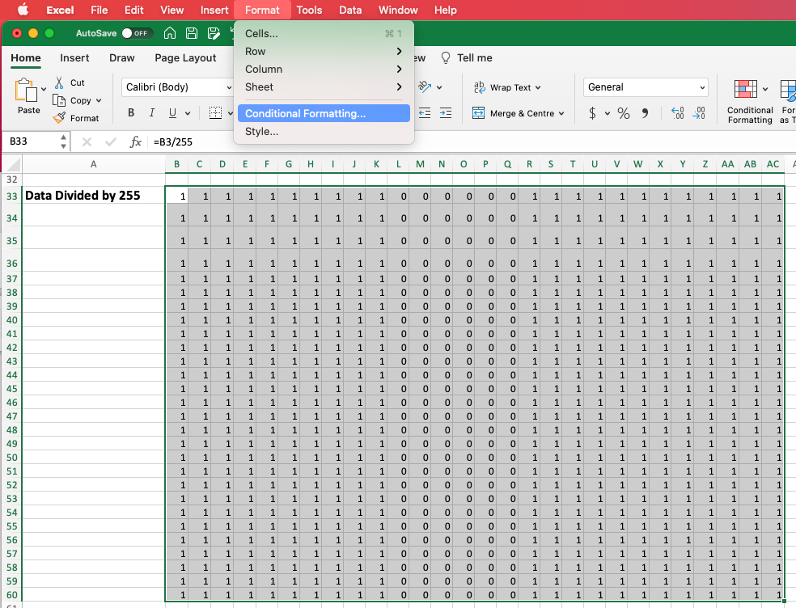Expand the Wrap Text options arrow
Viewport: 796px width, 608px height.
click(538, 87)
